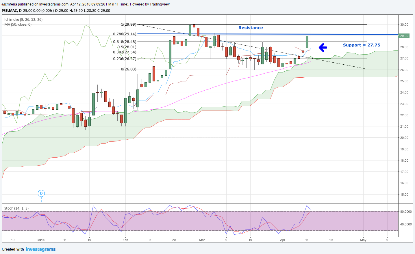Viewport: 415px width, 254px height.
Task: Click the '@cmferia published on Investagrams.com' header
Action: pos(35,4)
